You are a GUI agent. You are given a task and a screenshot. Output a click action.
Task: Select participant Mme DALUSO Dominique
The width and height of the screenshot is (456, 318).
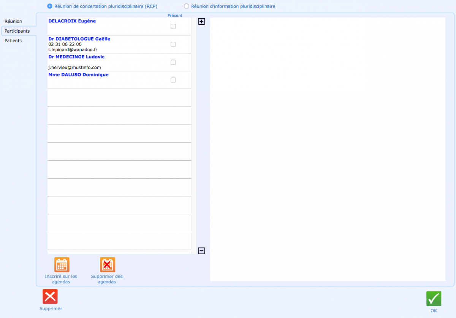point(78,74)
